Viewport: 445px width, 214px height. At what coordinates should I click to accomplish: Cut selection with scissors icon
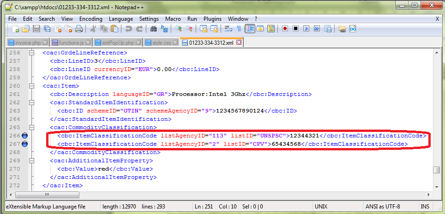coord(93,29)
